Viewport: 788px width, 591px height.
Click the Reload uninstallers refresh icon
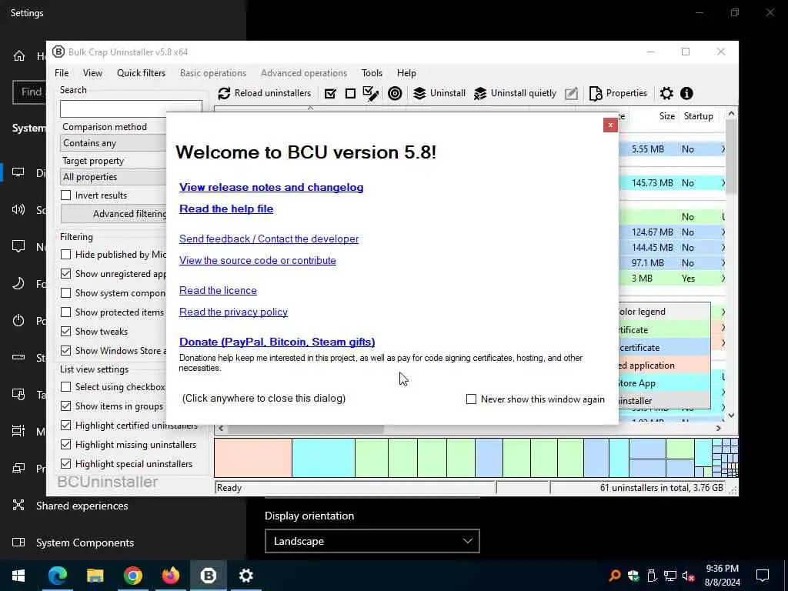pyautogui.click(x=224, y=93)
